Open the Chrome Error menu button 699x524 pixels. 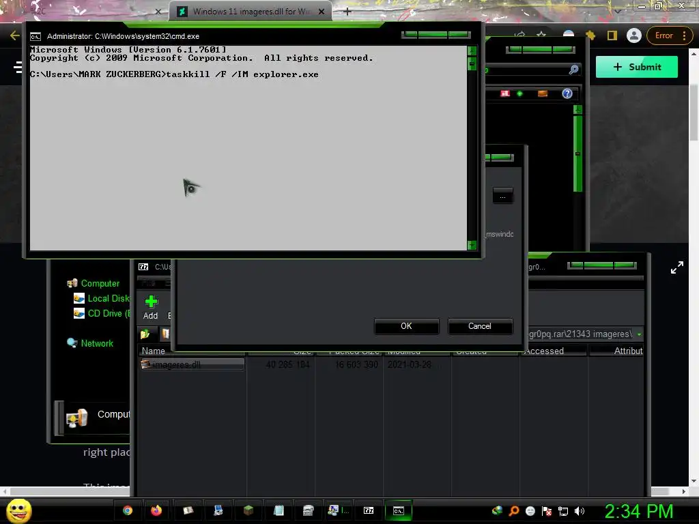pos(669,35)
